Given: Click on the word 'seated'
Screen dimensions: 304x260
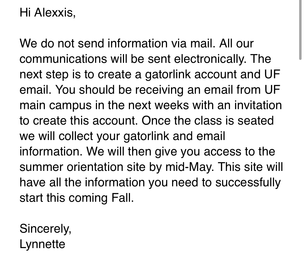Looking at the screenshot, I should pyautogui.click(x=256, y=121).
